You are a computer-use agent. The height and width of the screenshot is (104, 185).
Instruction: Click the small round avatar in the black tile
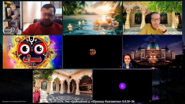pyautogui.click(x=92, y=52)
